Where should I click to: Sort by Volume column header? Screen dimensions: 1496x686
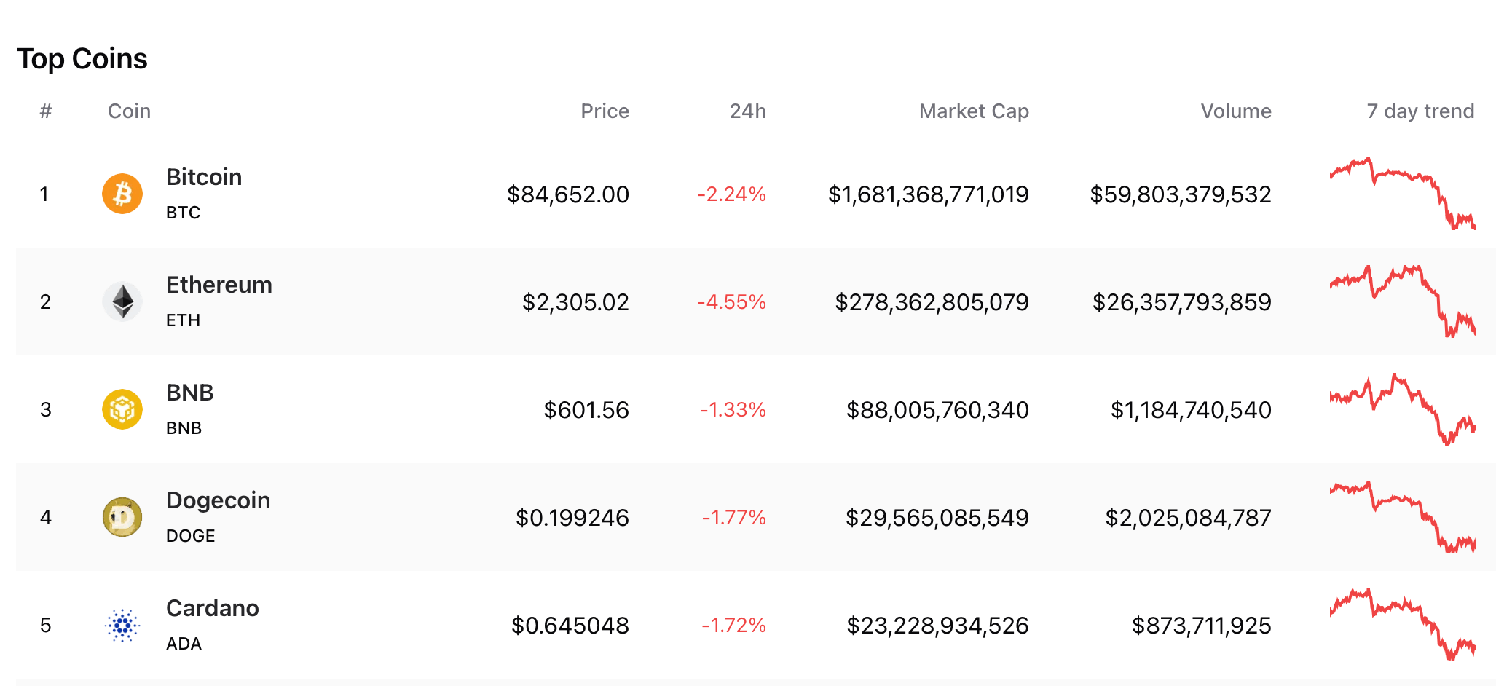tap(1235, 111)
